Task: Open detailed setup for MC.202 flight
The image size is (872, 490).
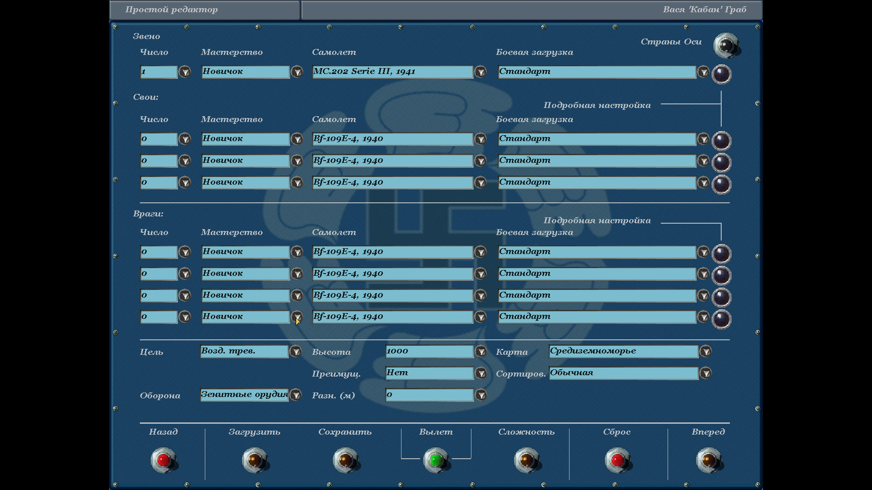Action: [721, 74]
